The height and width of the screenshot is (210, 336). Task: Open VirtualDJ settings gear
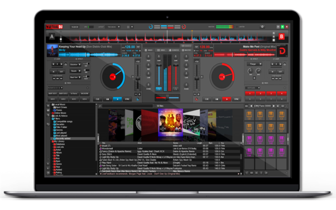pyautogui.click(x=262, y=27)
